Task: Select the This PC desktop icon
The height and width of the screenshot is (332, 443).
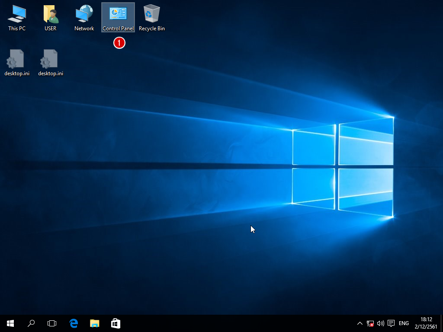Action: tap(17, 18)
